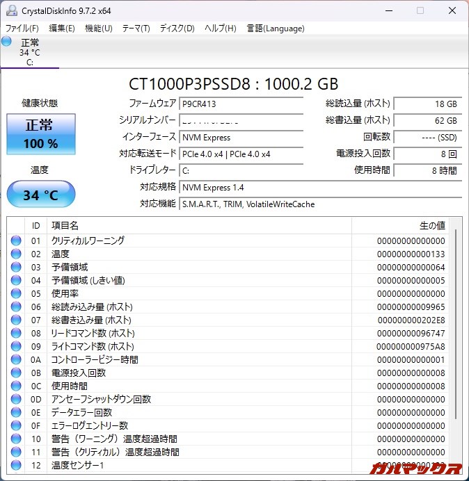This screenshot has width=469, height=481.
Task: Click the 34 °C temperature button
Action: (x=40, y=195)
